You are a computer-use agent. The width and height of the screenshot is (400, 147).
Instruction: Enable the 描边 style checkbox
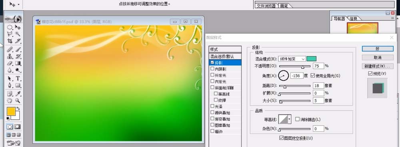coord(212,131)
